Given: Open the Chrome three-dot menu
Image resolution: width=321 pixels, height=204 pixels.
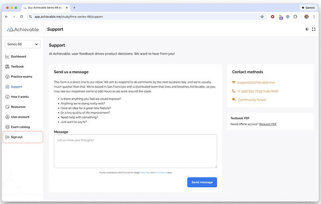Looking at the screenshot, I should tap(314, 16).
